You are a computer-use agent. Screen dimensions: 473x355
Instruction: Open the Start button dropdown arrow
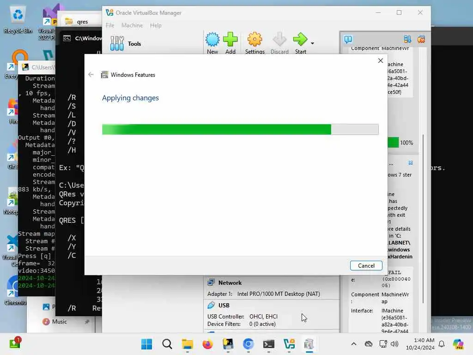tap(313, 43)
